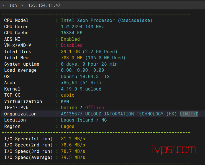The width and height of the screenshot is (205, 165).
Task: Click the CPU Cache value 16384 KB
Action: [72, 33]
